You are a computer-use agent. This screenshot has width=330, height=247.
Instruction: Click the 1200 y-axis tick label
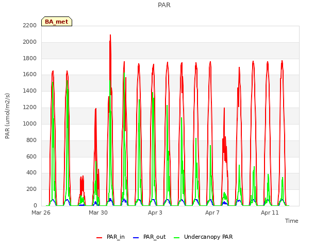(30, 107)
